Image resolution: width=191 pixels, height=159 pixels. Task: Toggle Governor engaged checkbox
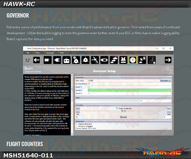tap(77, 126)
